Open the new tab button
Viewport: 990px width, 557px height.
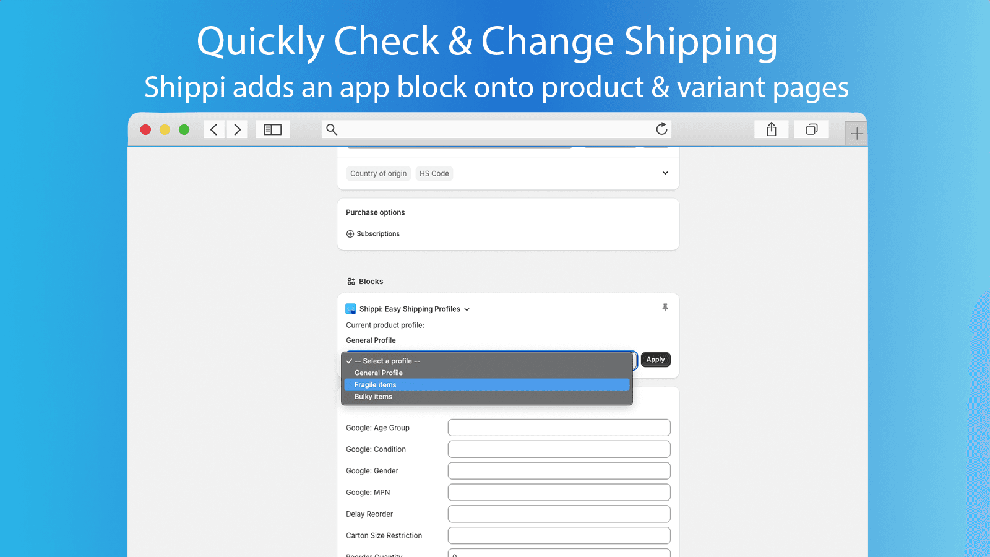pos(856,132)
